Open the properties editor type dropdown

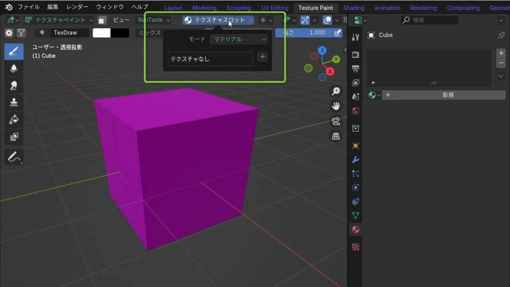point(360,20)
